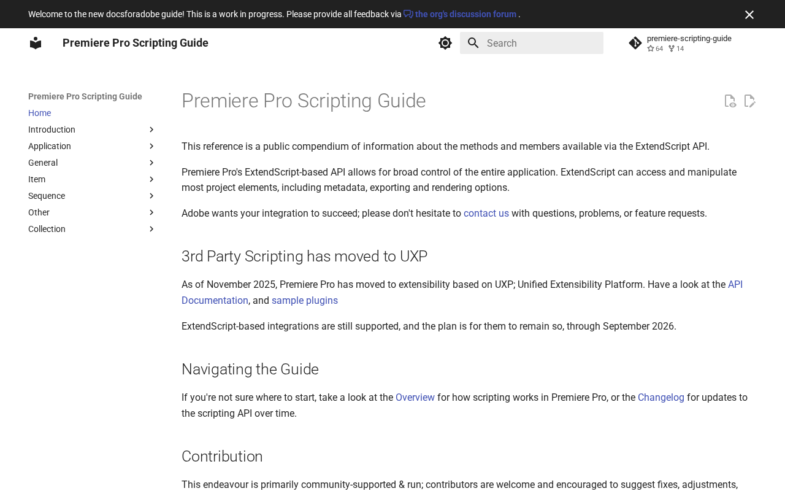Viewport: 785px width, 491px height.
Task: Open the premiere-scripting-guide git repository icon
Action: 635,43
